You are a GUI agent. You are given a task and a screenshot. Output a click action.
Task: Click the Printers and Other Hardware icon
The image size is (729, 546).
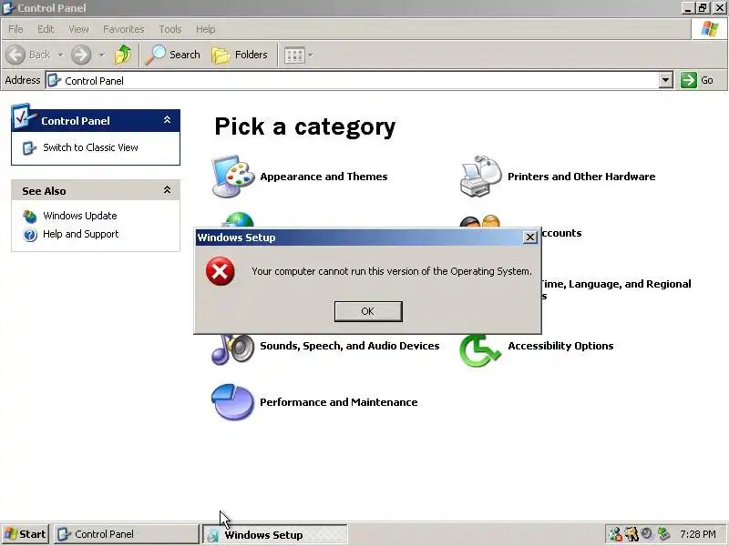pos(481,177)
